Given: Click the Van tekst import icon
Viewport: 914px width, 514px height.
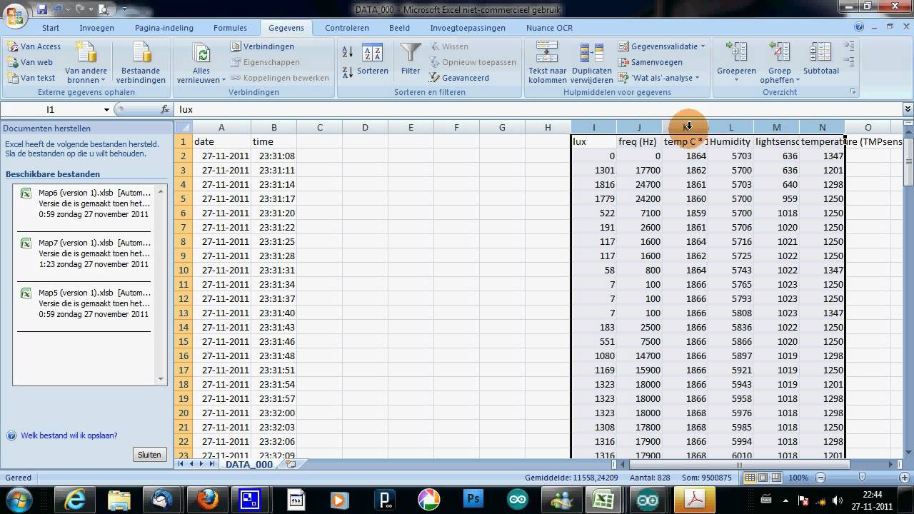Looking at the screenshot, I should tap(13, 78).
